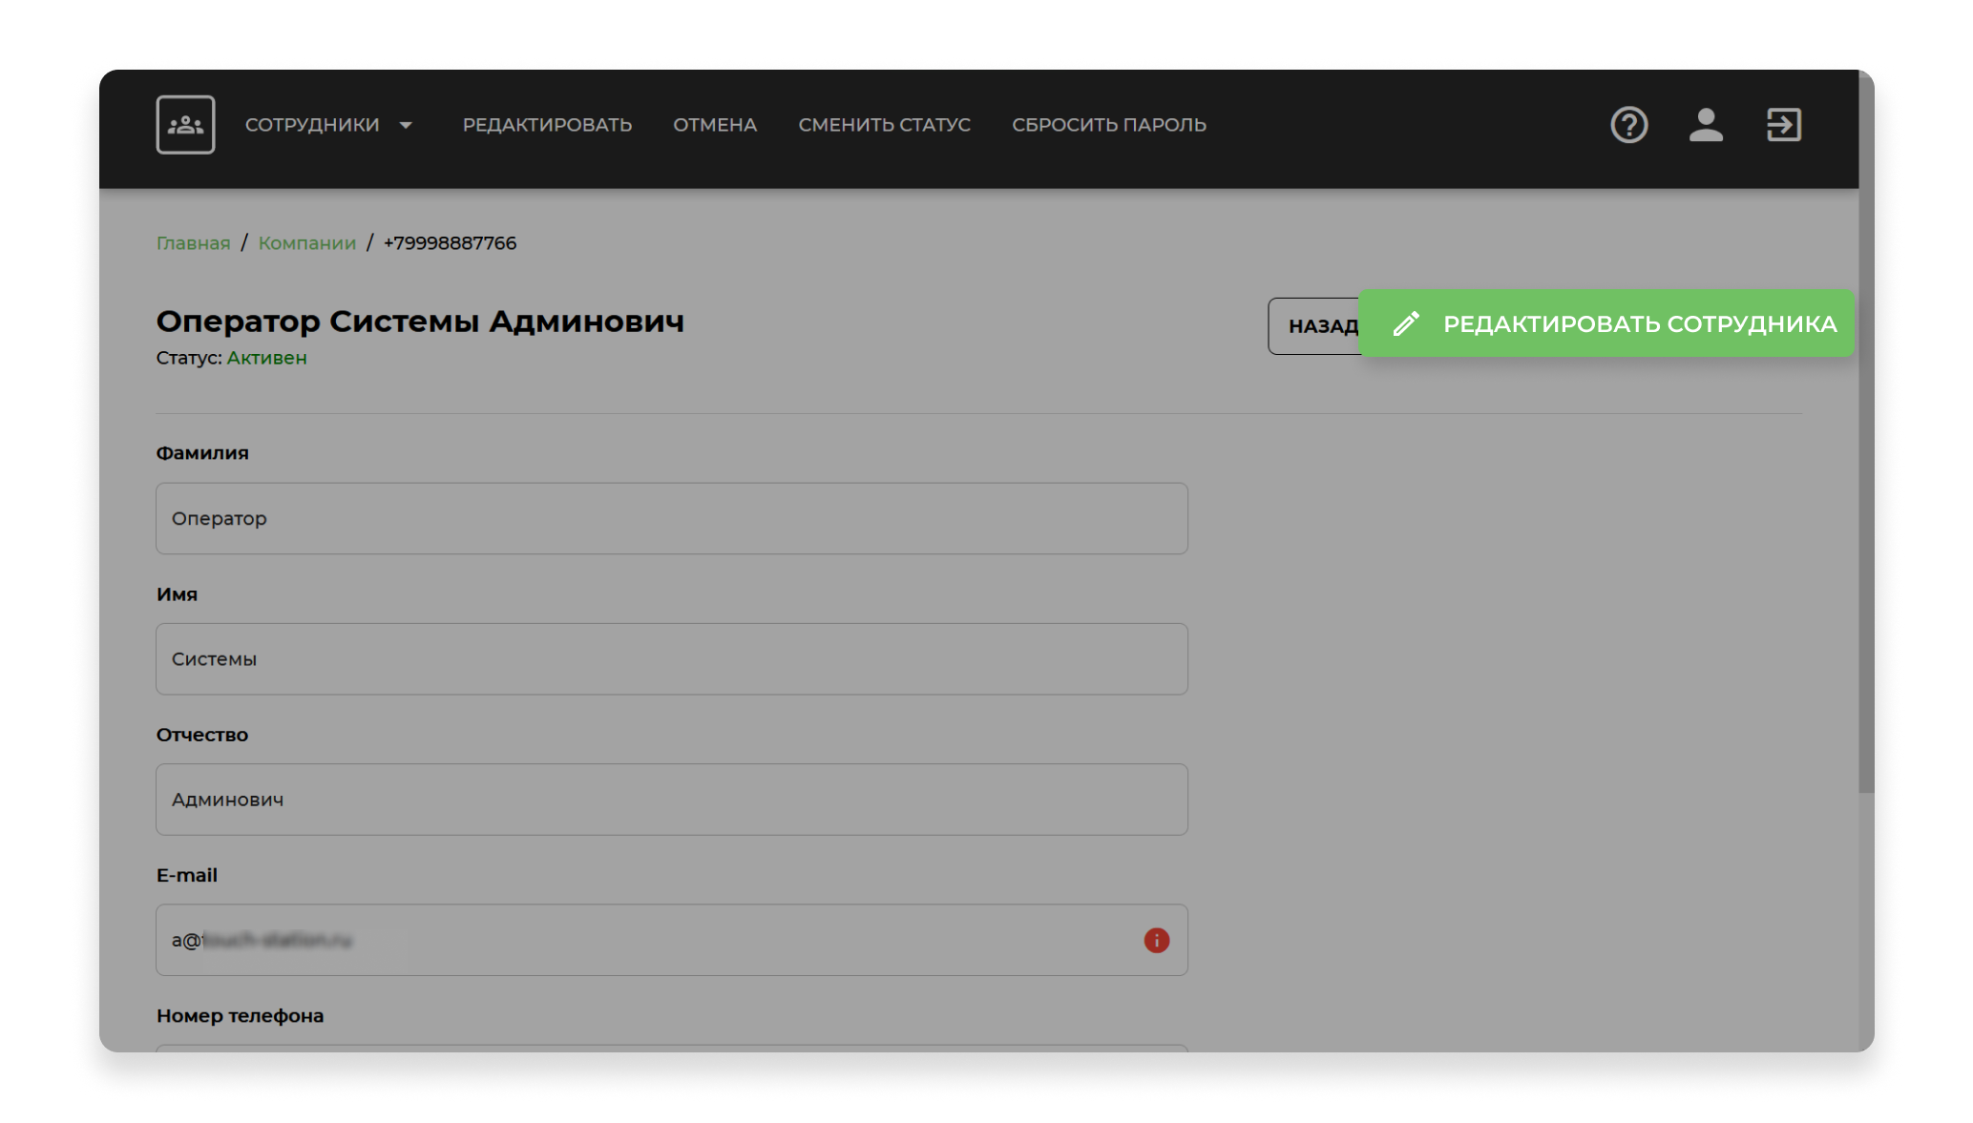Image resolution: width=1973 pixels, height=1123 pixels.
Task: Click the Имя input field
Action: (x=672, y=659)
